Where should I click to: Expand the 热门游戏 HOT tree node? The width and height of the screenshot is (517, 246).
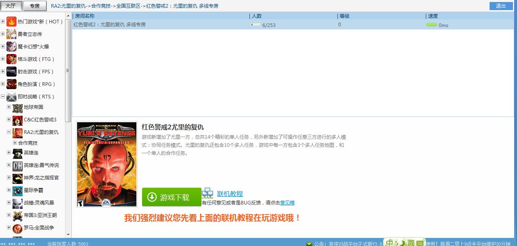(x=3, y=22)
